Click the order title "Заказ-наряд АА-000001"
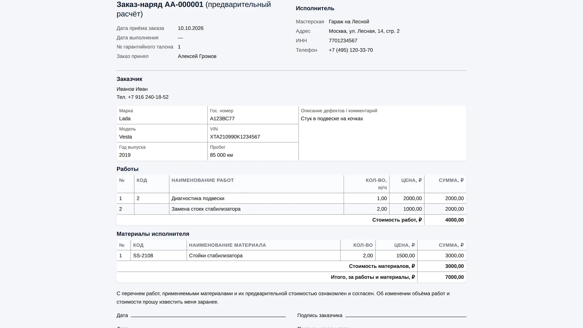Viewport: 583px width, 328px height. point(160,5)
